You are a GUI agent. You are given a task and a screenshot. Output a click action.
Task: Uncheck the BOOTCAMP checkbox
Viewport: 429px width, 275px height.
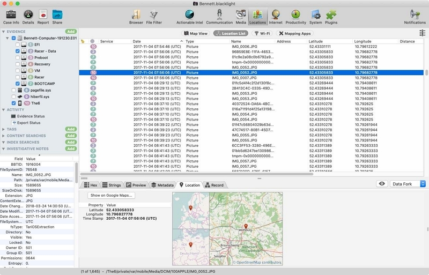(x=18, y=84)
